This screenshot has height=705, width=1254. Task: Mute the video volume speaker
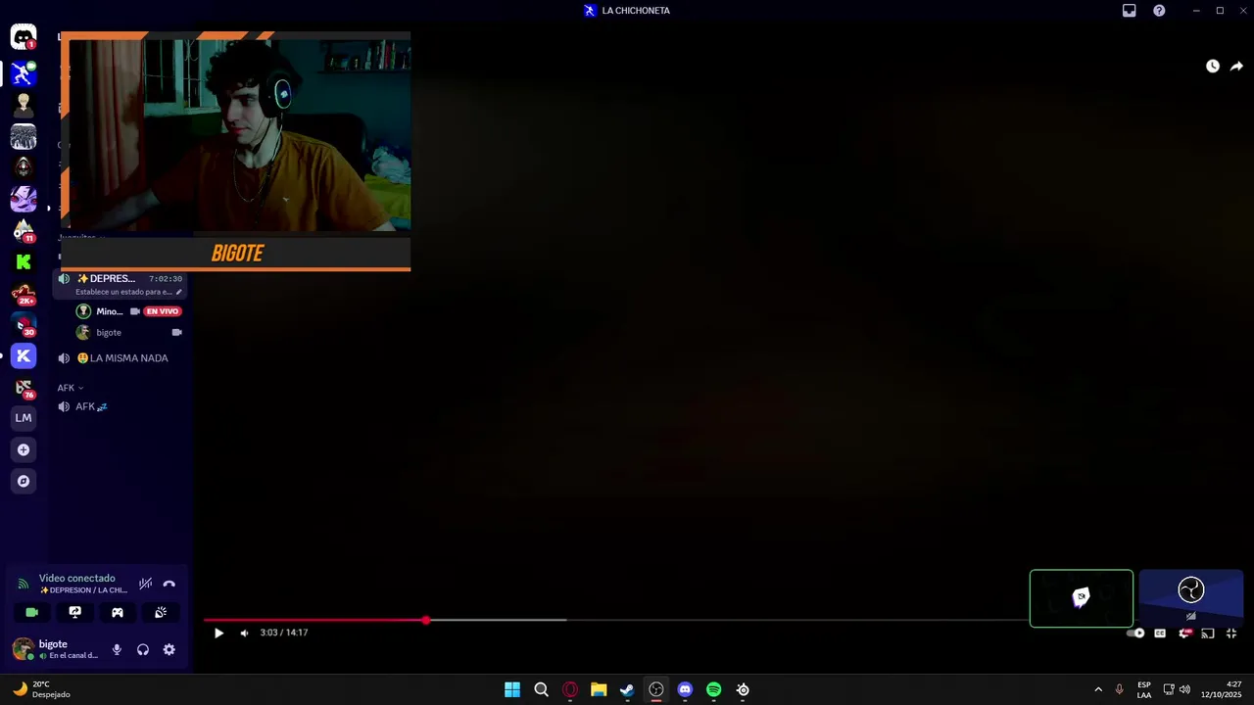[244, 633]
